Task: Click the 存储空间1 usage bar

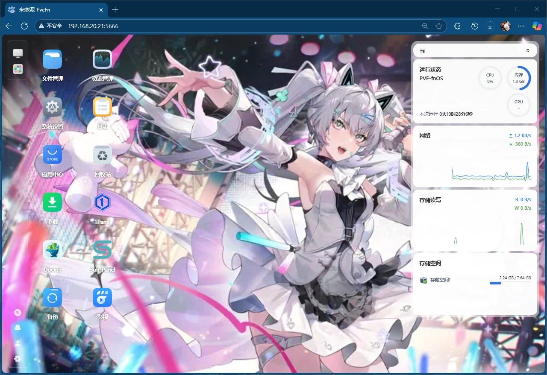Action: coord(510,283)
